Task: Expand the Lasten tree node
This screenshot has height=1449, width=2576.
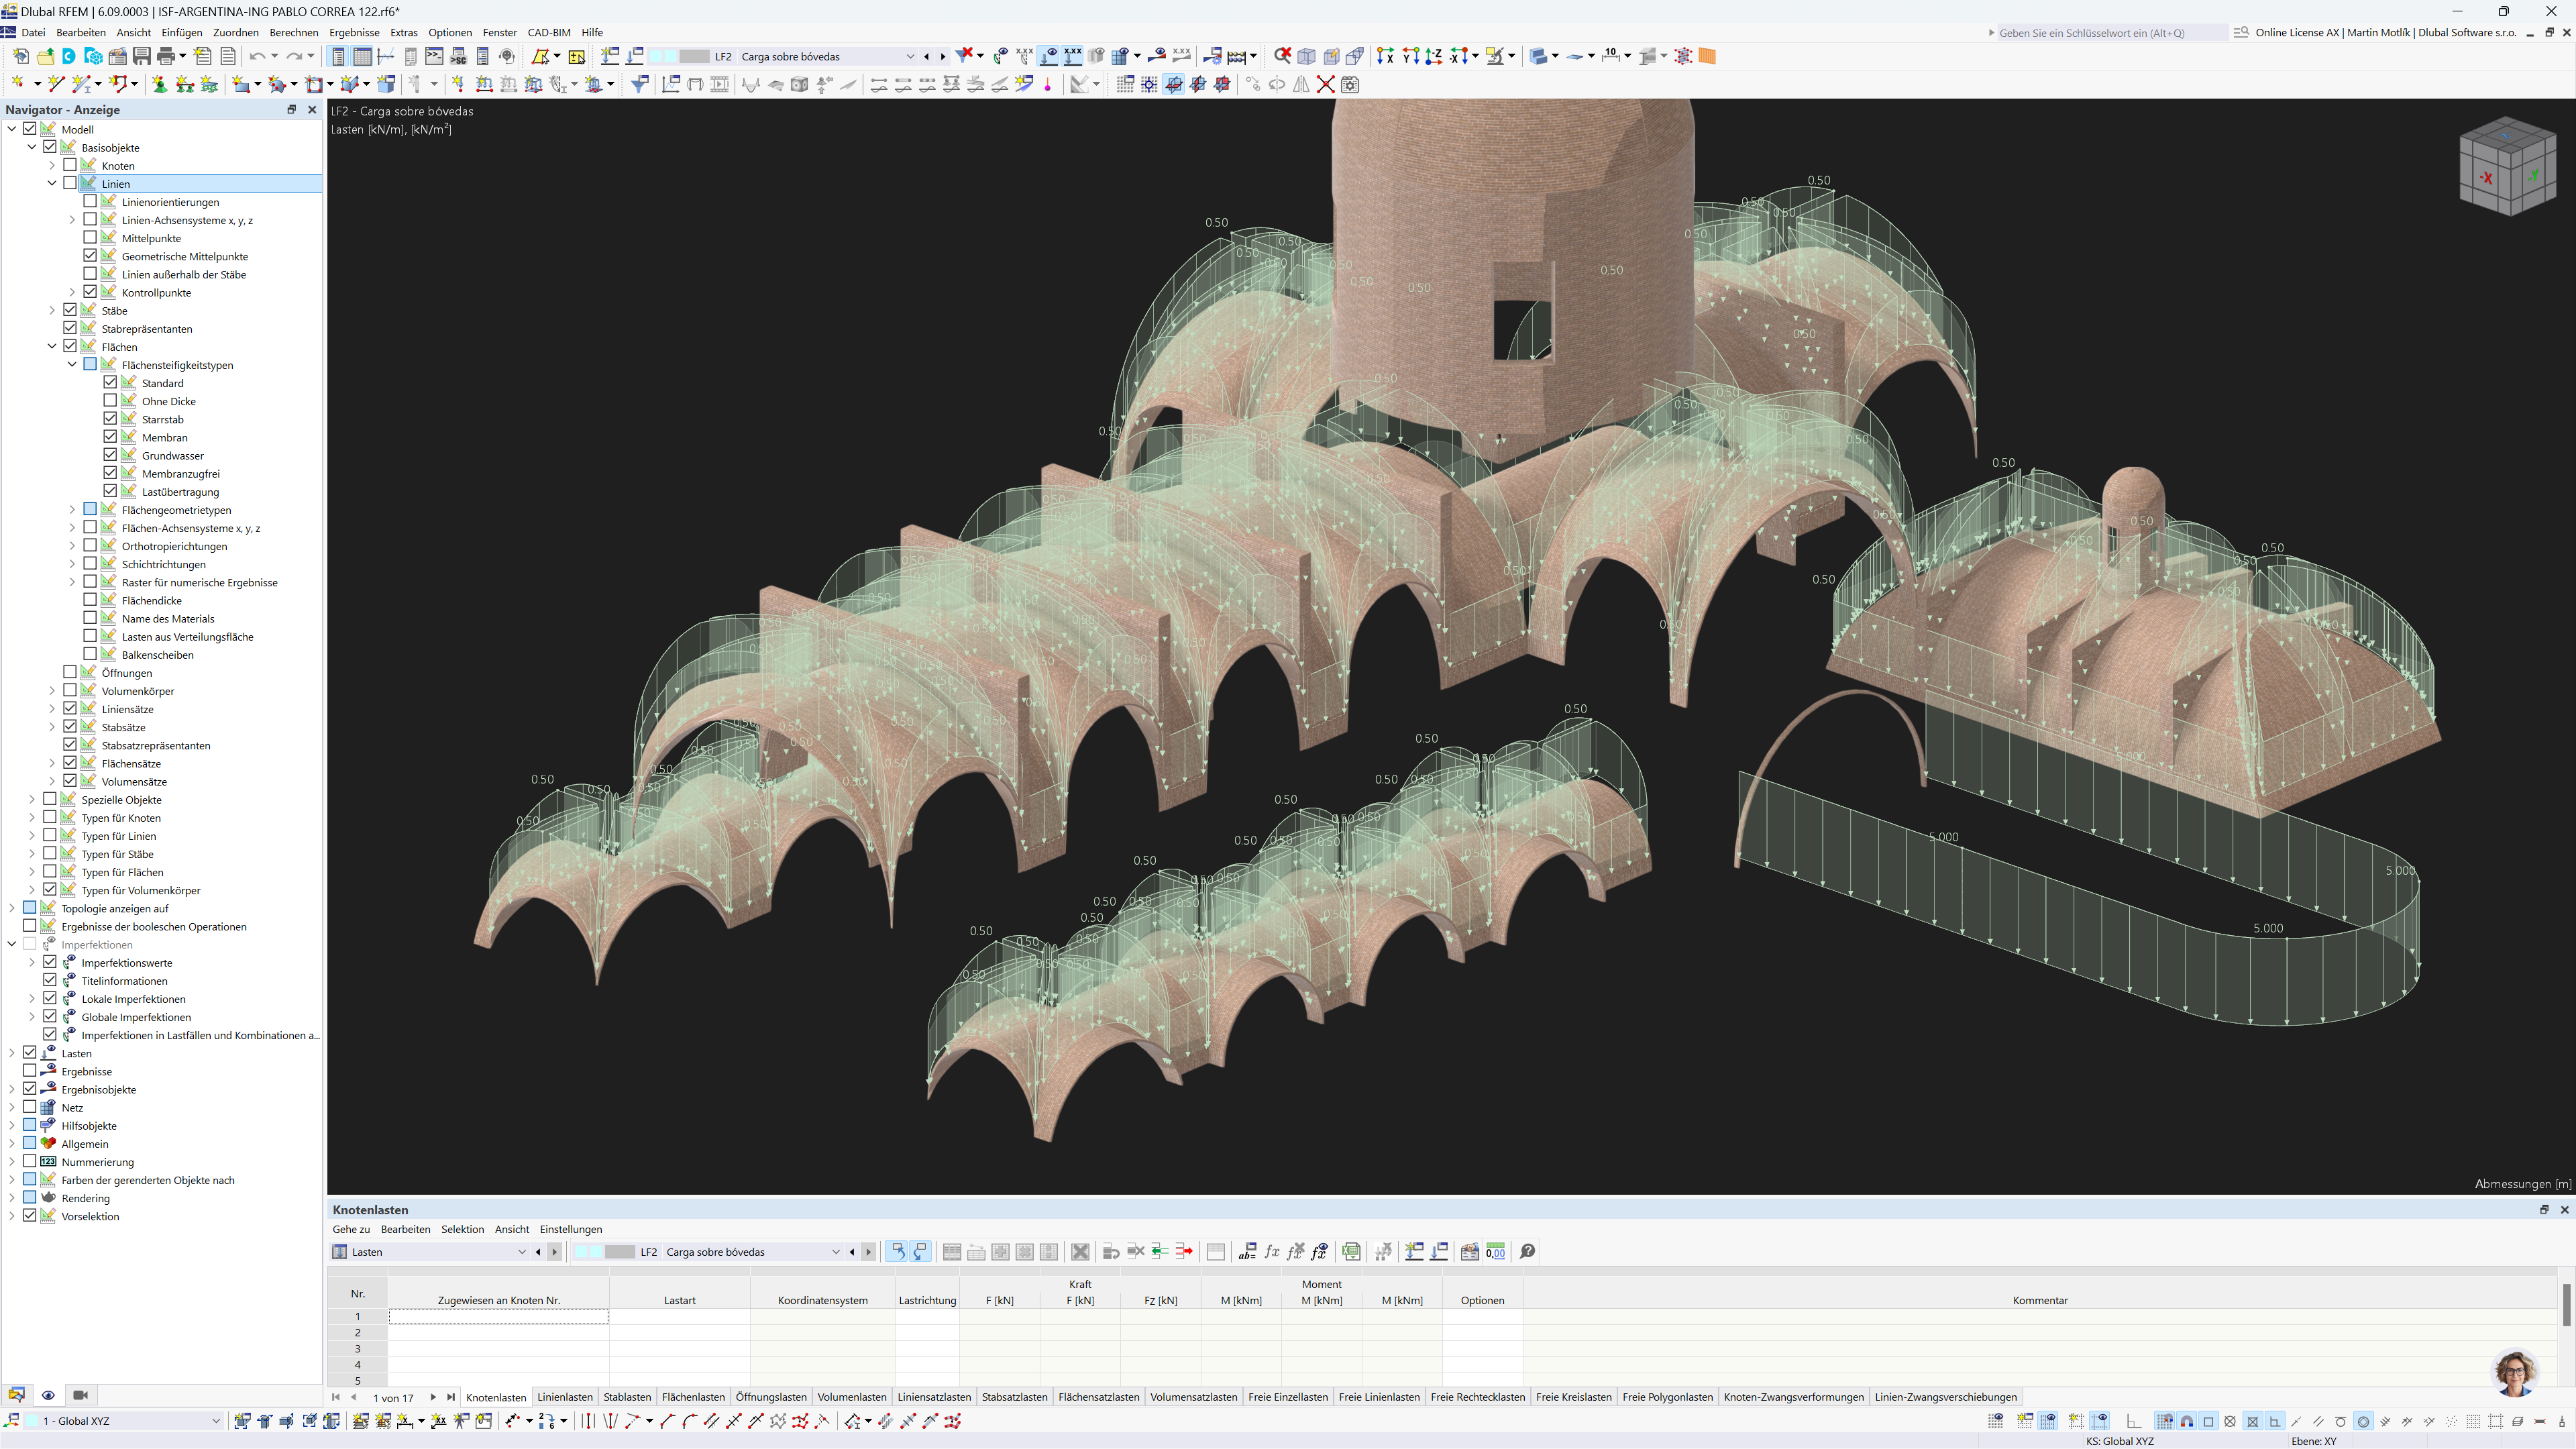Action: (12, 1053)
